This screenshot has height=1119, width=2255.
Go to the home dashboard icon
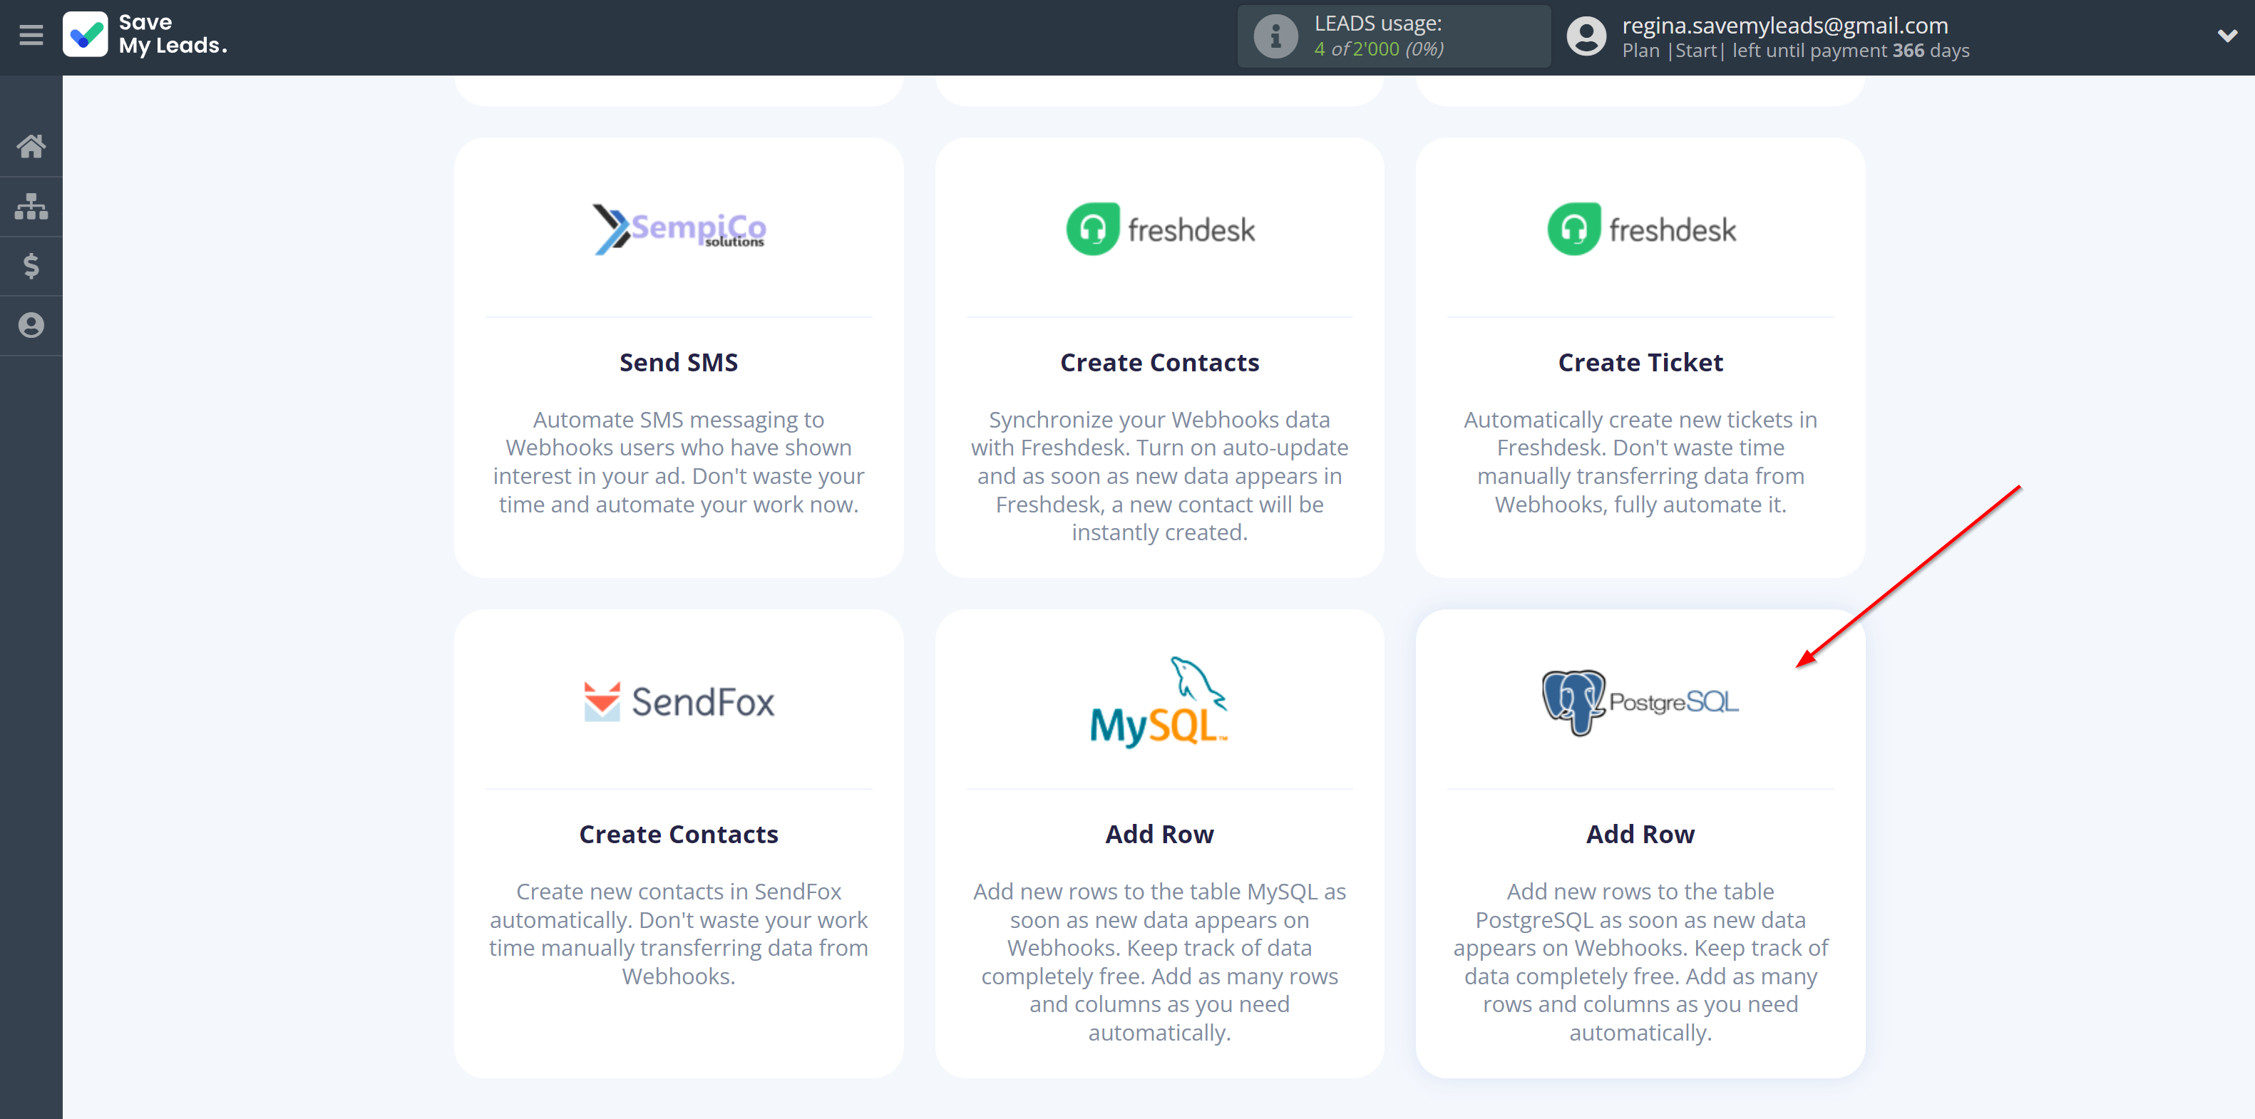[31, 146]
